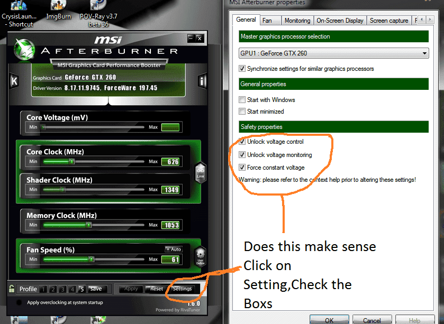
Task: Switch to the Monitoring tab
Action: 297,21
